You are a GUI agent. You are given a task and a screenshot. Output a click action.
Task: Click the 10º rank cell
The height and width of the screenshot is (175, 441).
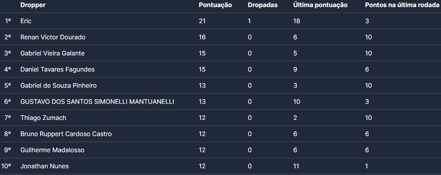point(8,166)
